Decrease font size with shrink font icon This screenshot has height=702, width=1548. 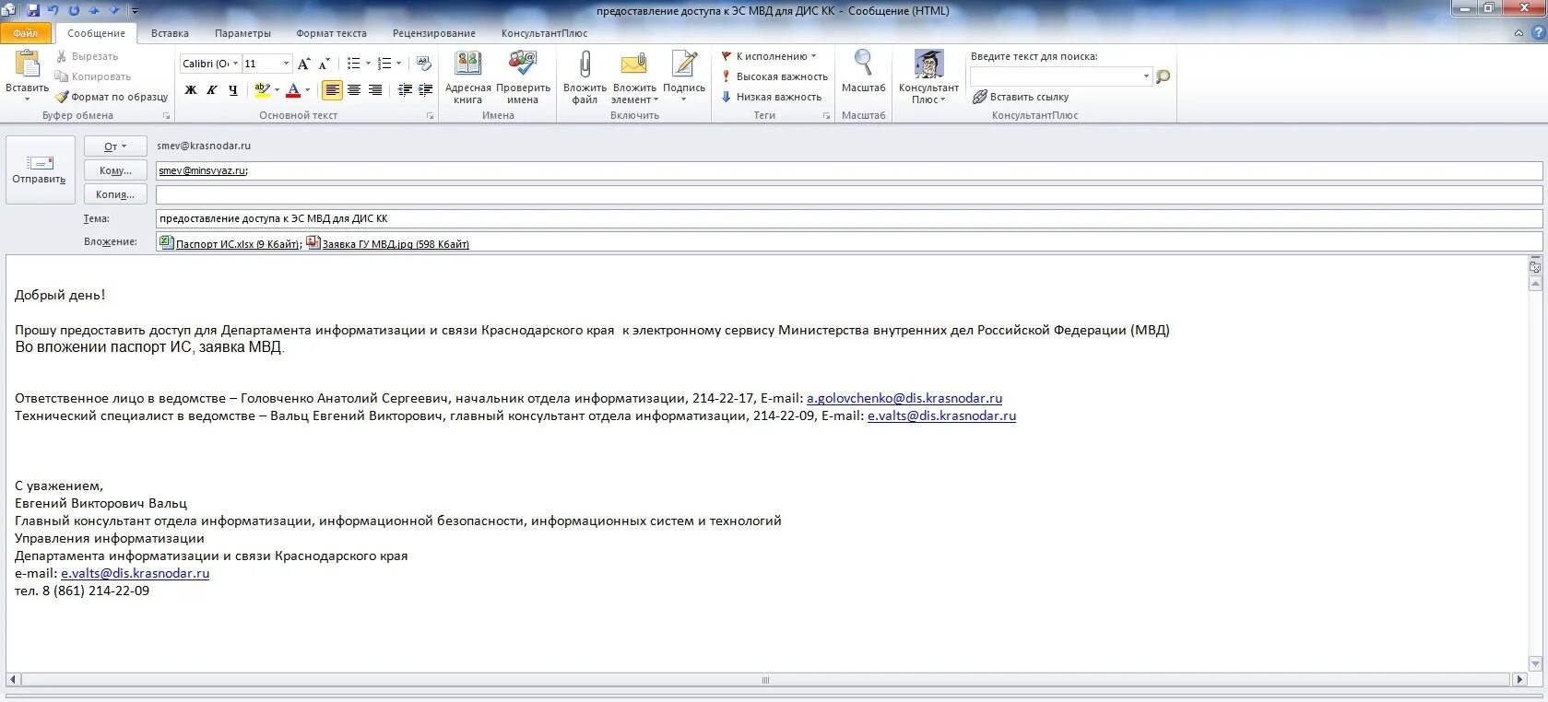click(324, 64)
